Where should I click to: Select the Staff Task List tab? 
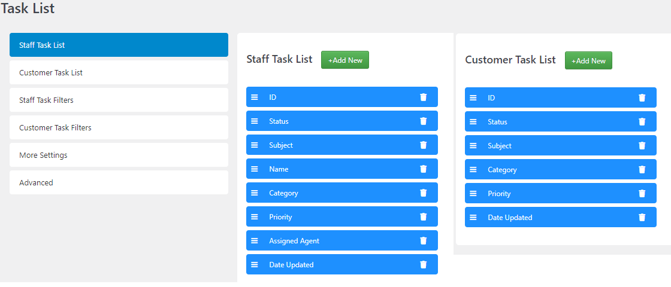[119, 45]
